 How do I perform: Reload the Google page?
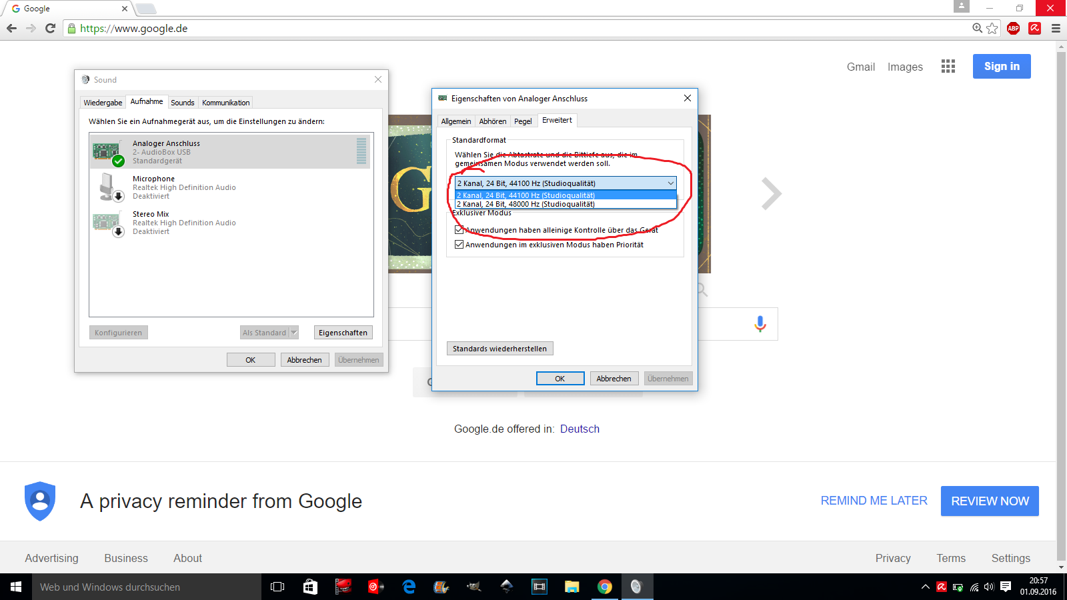(x=50, y=28)
